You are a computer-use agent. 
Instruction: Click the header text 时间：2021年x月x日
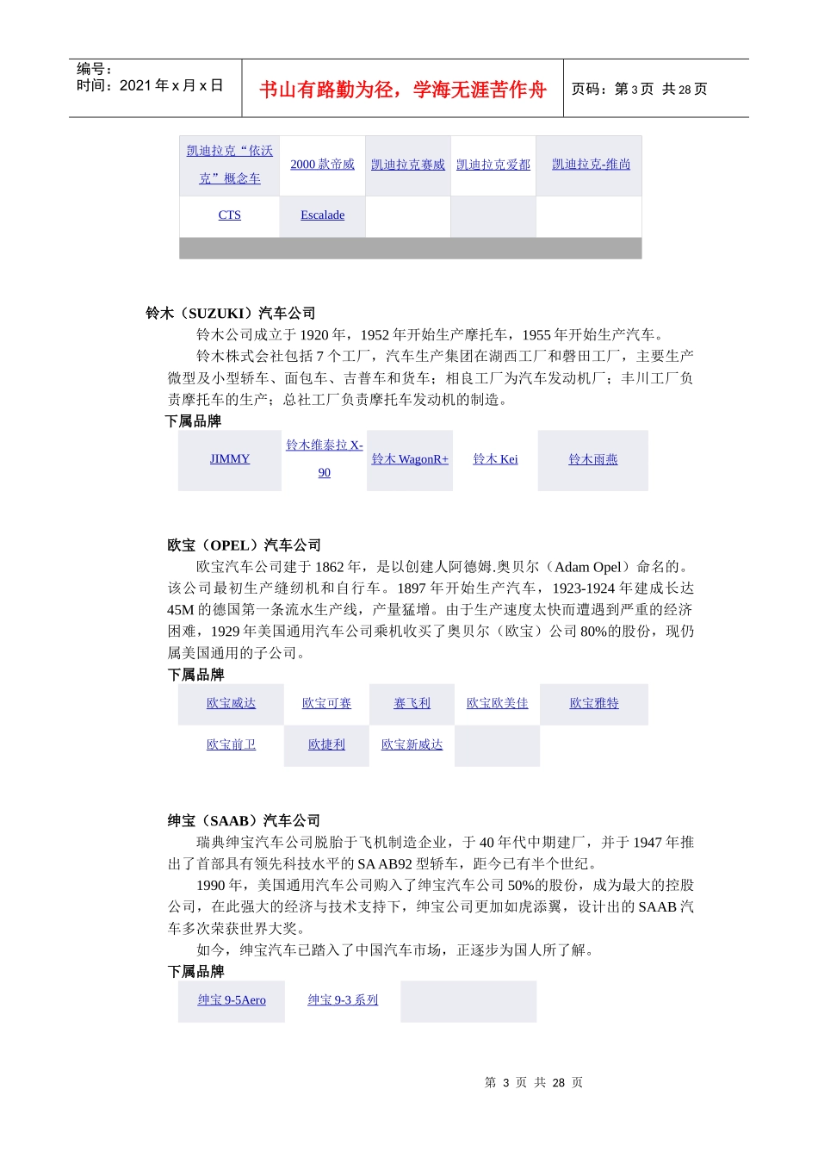pos(150,85)
